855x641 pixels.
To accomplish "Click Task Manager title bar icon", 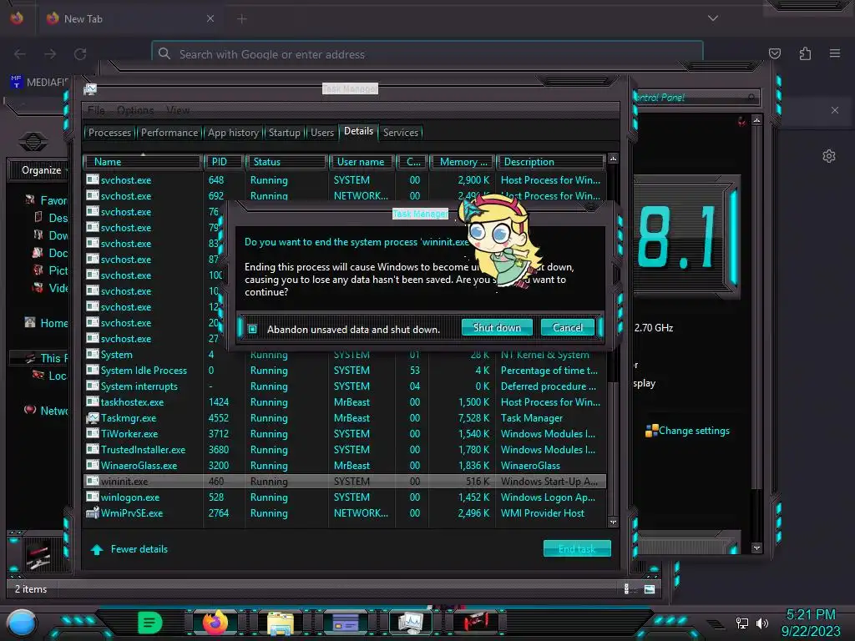I will click(90, 88).
